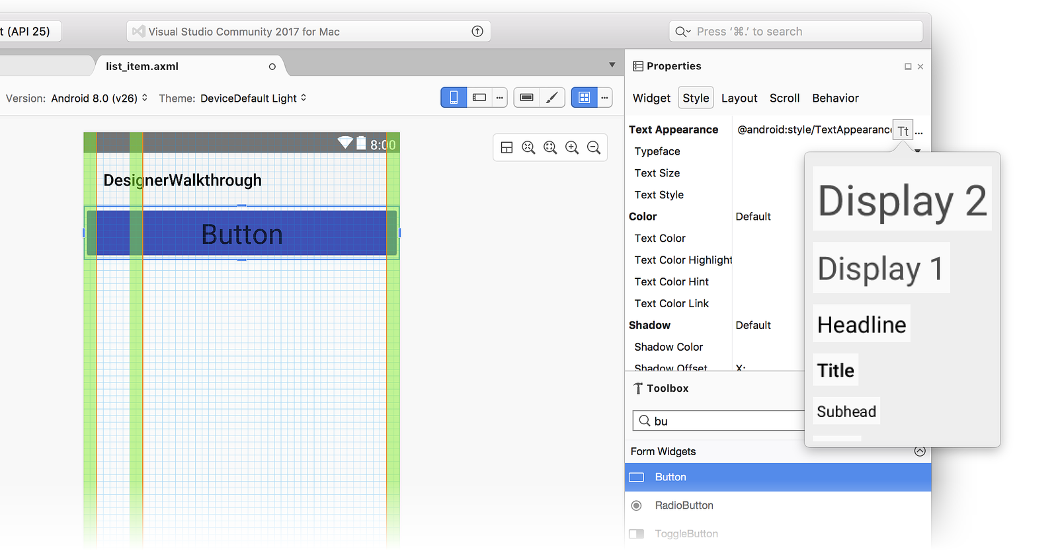Open the Theme DeviceDefault Light dropdown
Viewport: 1058px width, 551px height.
(253, 98)
